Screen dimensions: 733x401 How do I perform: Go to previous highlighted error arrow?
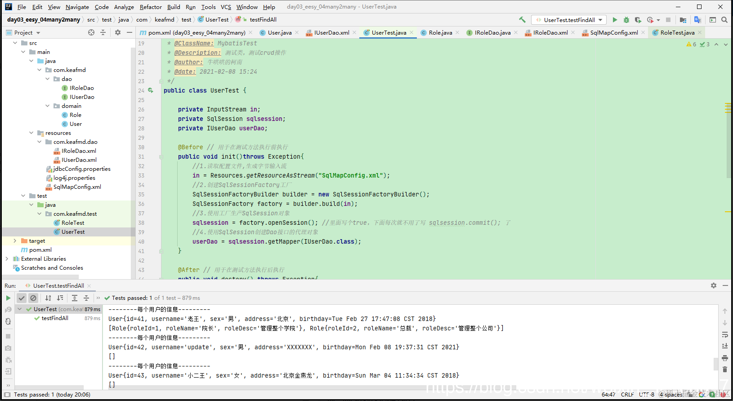tap(716, 45)
